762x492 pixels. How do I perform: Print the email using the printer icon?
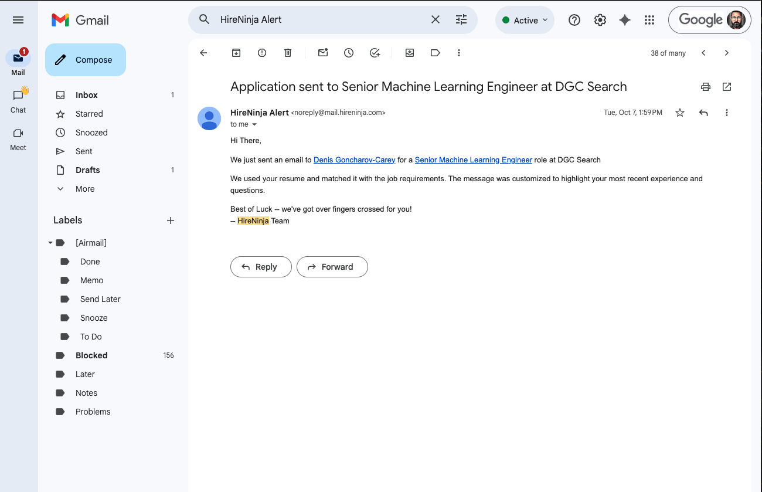pyautogui.click(x=706, y=87)
